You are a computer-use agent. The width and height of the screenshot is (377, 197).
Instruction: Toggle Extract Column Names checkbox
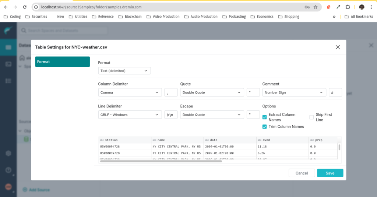point(264,117)
